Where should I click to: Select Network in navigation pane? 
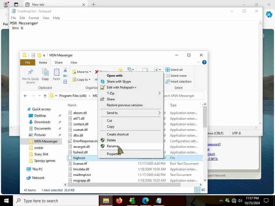(x=38, y=178)
